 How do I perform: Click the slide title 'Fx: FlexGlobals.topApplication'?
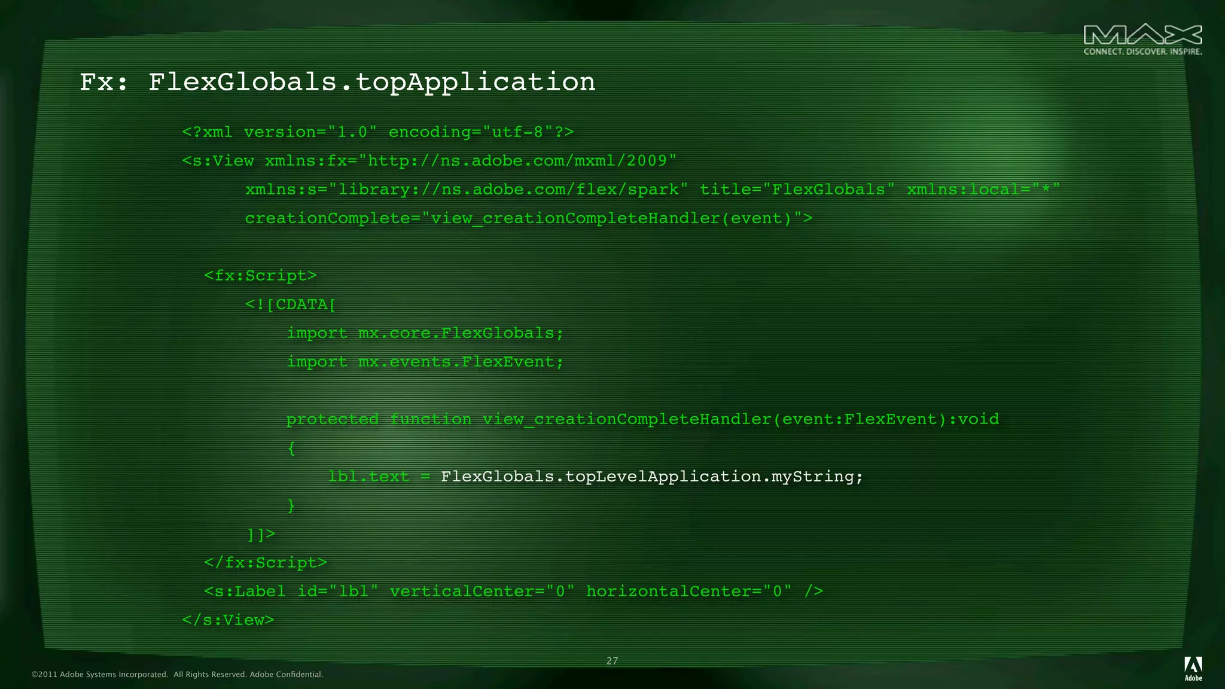click(337, 82)
